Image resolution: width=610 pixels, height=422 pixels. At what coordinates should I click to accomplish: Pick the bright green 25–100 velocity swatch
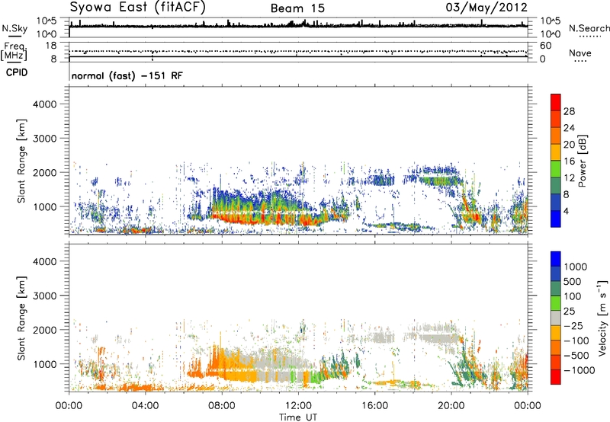pyautogui.click(x=556, y=303)
